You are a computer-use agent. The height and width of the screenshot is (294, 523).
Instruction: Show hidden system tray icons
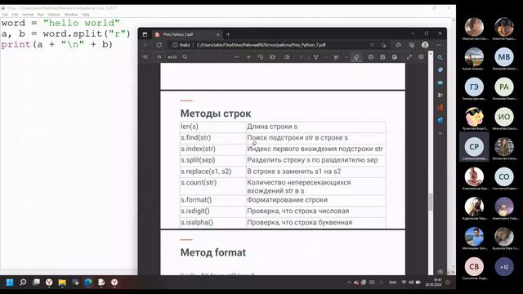349,283
